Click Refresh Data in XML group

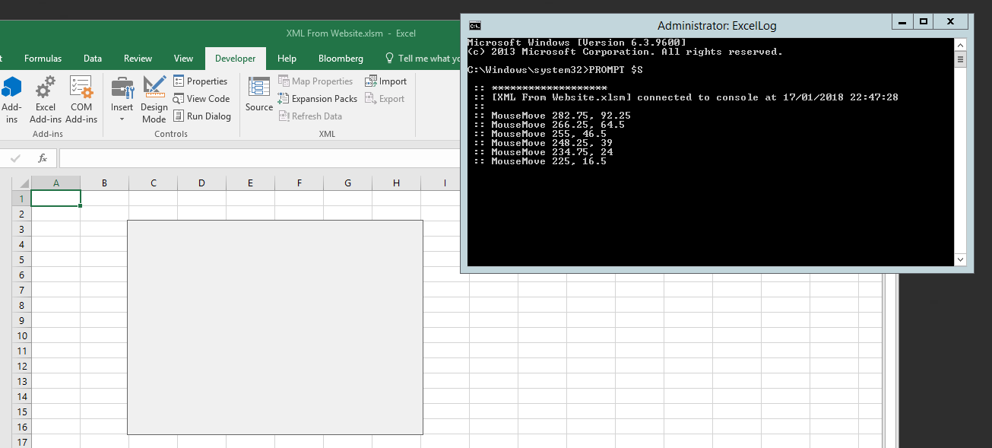tap(310, 116)
